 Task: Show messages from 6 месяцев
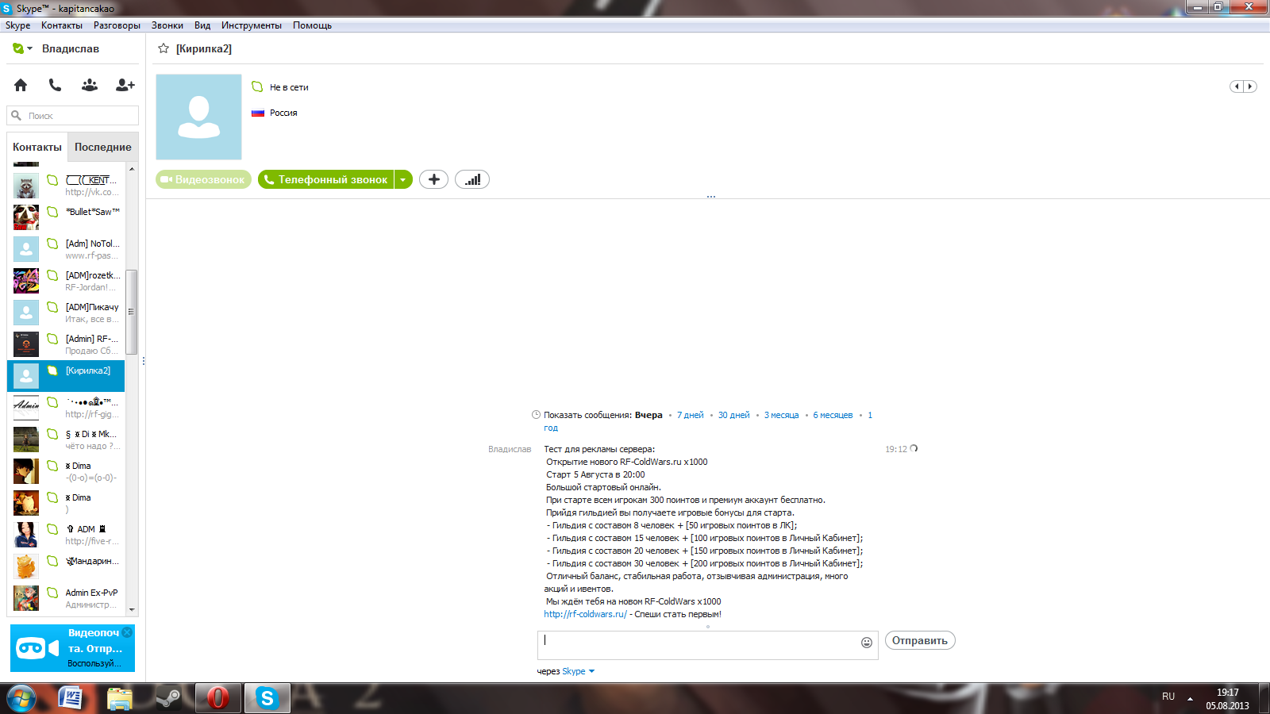tap(833, 415)
